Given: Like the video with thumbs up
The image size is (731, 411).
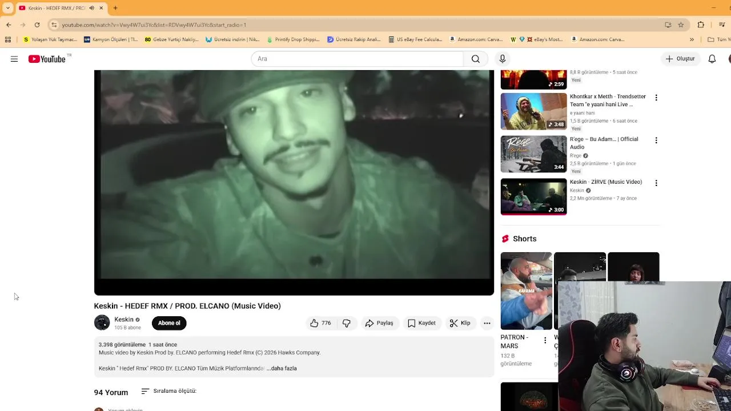Looking at the screenshot, I should coord(320,323).
